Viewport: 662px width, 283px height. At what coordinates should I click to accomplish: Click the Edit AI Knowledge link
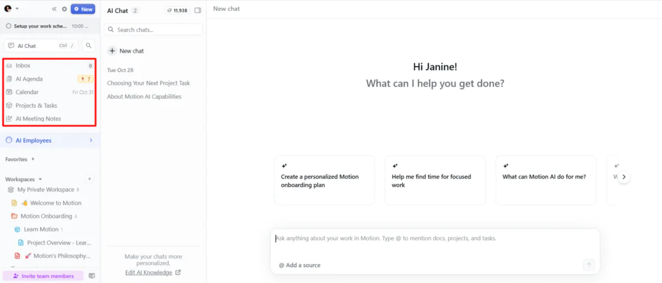click(153, 273)
